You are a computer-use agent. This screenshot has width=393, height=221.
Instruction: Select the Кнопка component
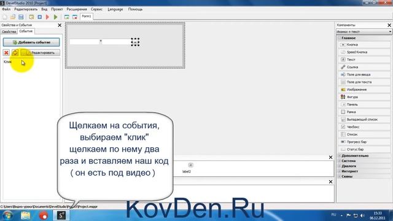coord(364,45)
